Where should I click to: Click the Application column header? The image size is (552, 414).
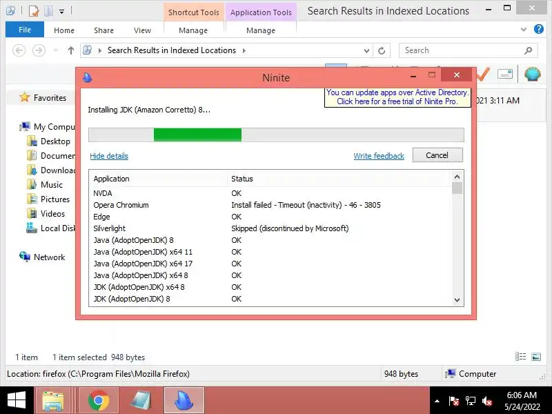click(158, 179)
